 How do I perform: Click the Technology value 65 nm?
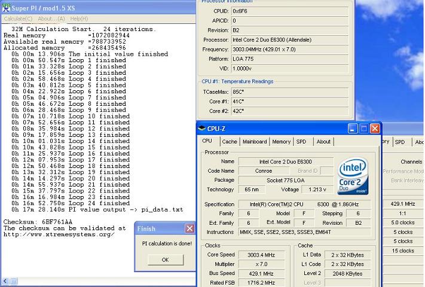tap(252, 190)
